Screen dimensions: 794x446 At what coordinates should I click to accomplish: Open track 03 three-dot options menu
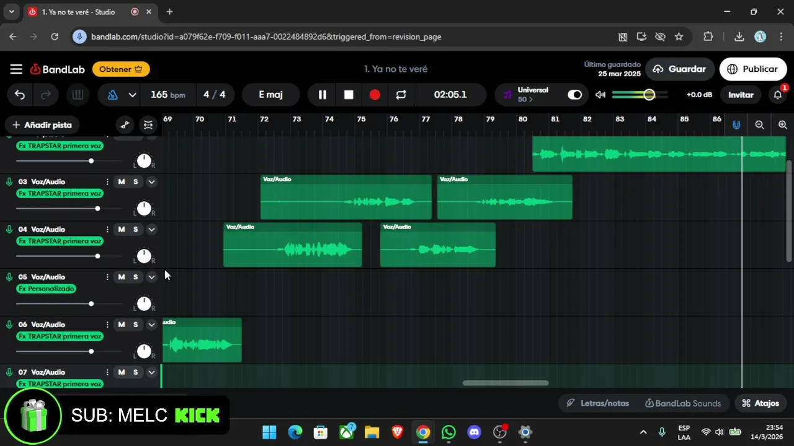107,181
